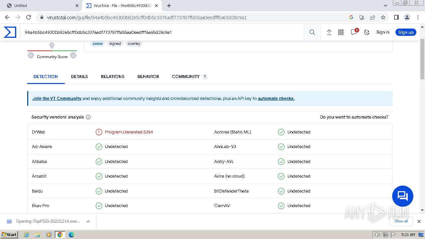Screen dimensions: 425x239
Task: Click the Google icon in address bar
Action: coord(351,17)
